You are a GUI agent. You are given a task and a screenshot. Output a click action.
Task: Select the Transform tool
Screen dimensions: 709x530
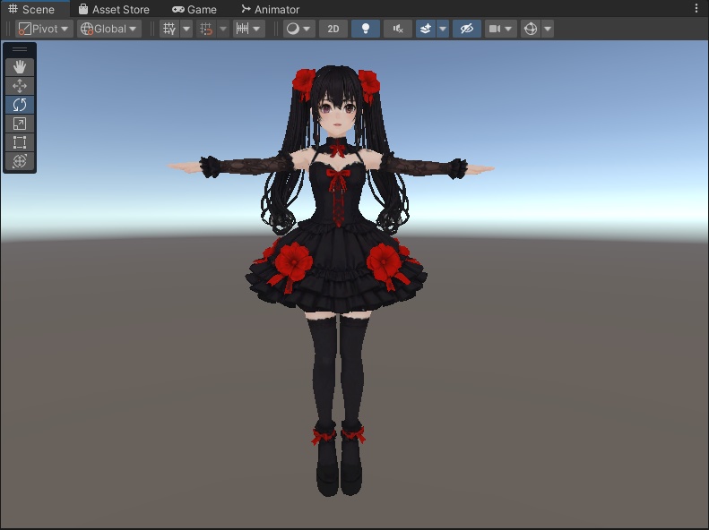pyautogui.click(x=20, y=162)
